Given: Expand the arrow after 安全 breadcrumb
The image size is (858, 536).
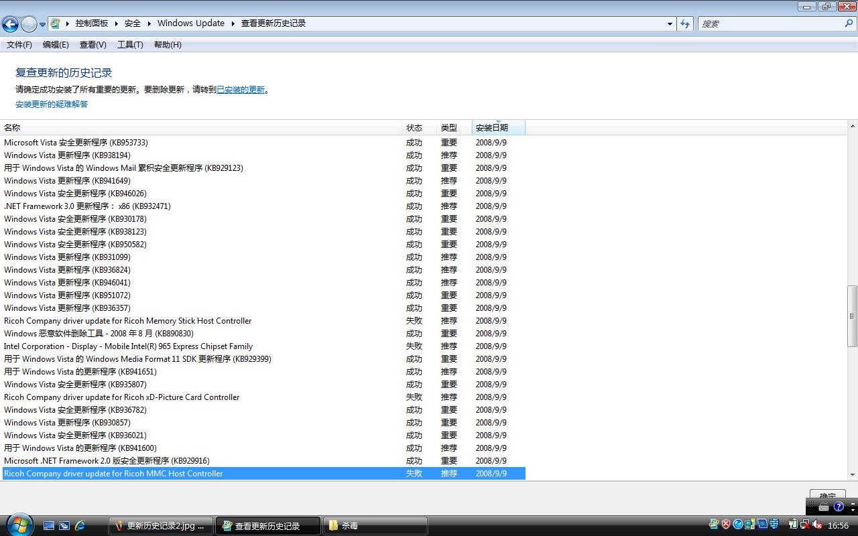Looking at the screenshot, I should coord(149,23).
